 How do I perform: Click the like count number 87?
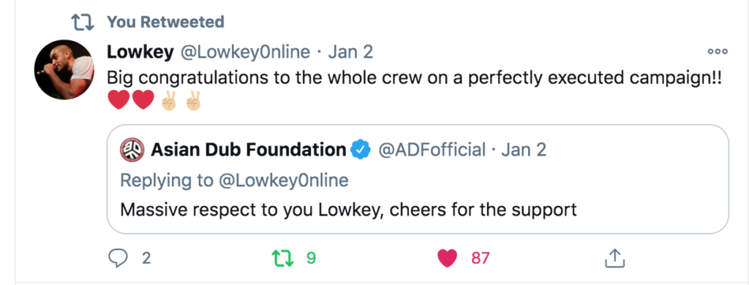481,258
